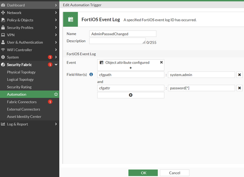
Task: Click the Security Profiles lock icon
Action: point(3,27)
